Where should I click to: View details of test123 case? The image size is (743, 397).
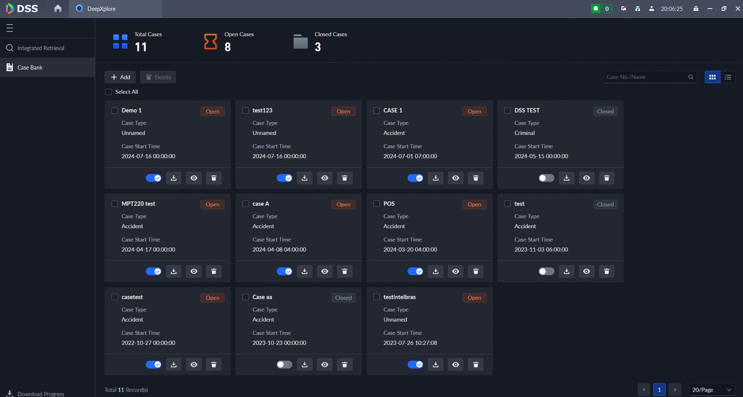[x=325, y=178]
